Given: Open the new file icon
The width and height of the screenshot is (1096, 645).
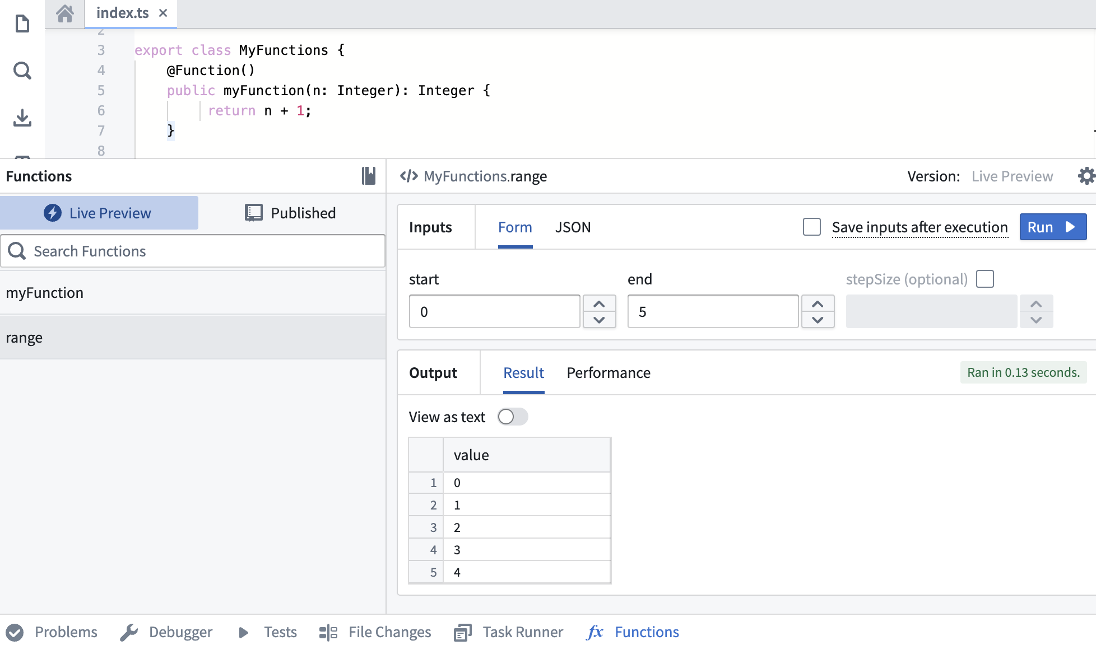Looking at the screenshot, I should coord(22,24).
